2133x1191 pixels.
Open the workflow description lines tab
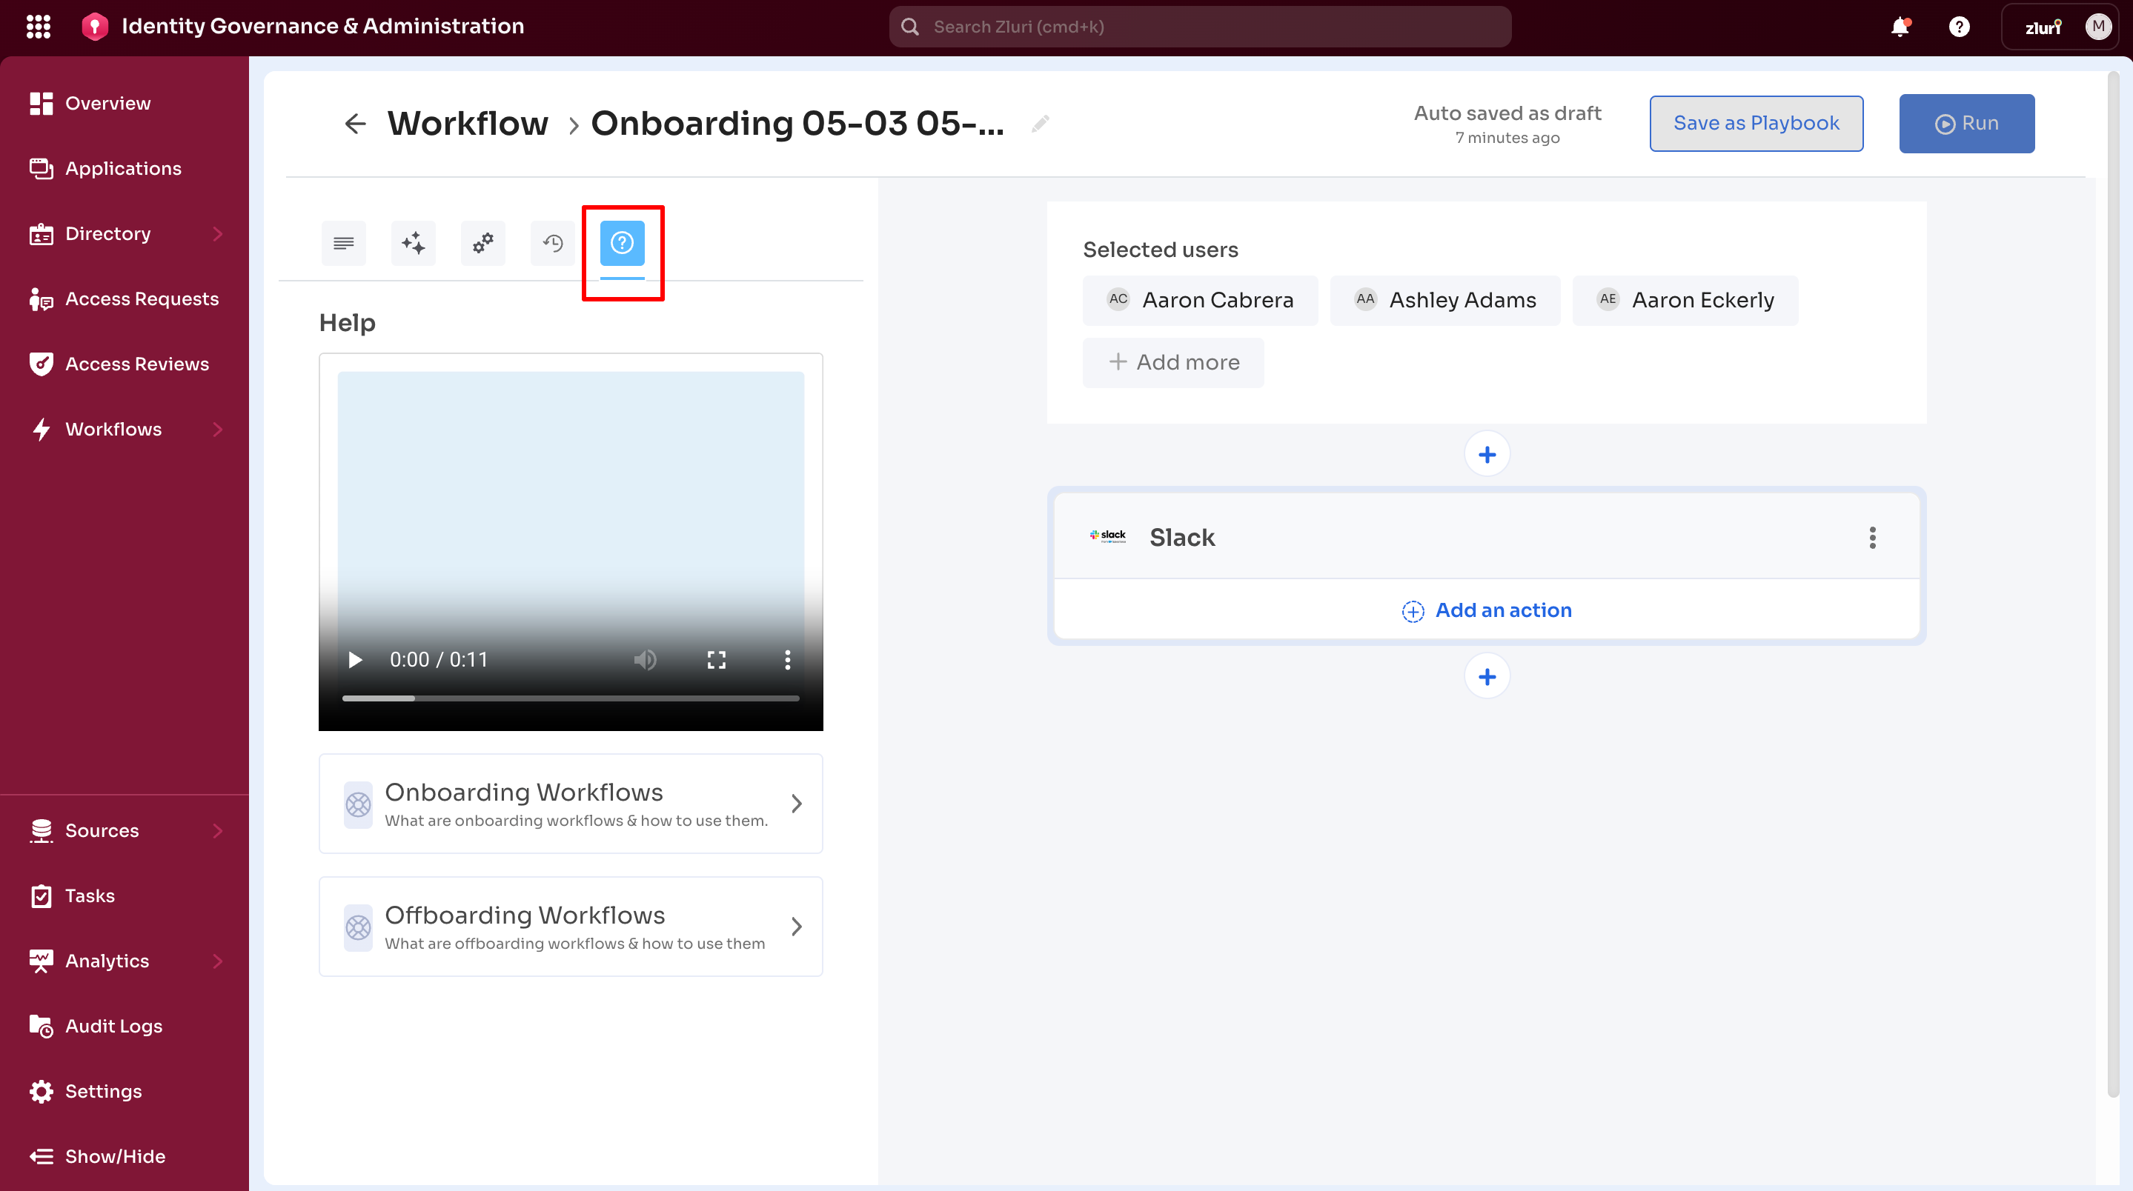(x=344, y=244)
